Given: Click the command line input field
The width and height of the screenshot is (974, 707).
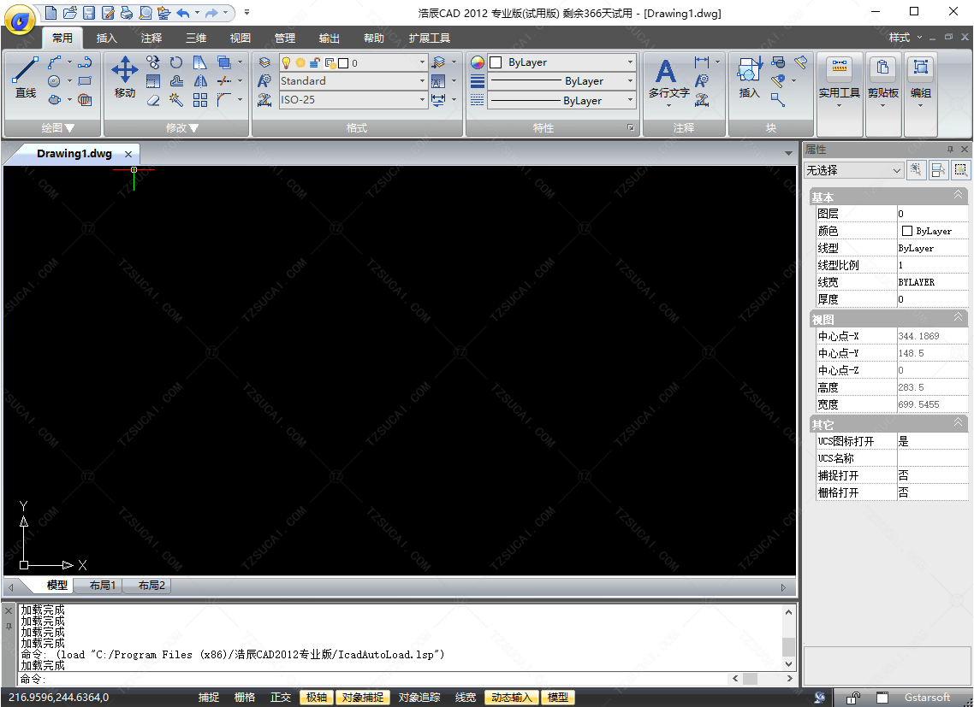Looking at the screenshot, I should click(x=372, y=679).
